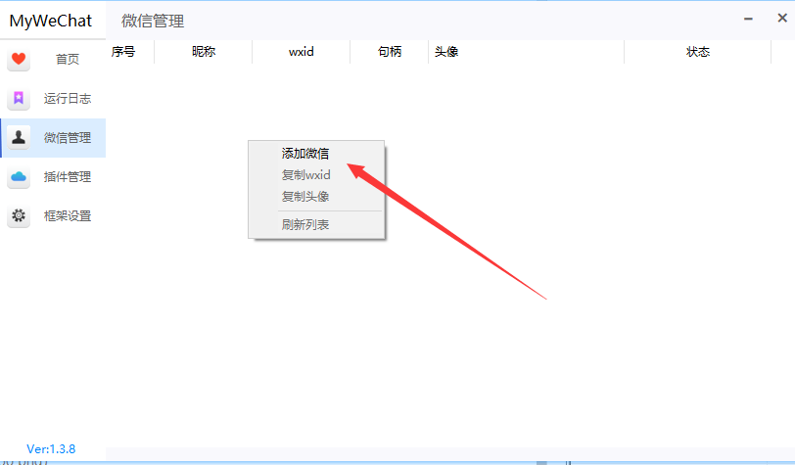The width and height of the screenshot is (795, 465).
Task: Click the red heart home icon
Action: coord(19,60)
